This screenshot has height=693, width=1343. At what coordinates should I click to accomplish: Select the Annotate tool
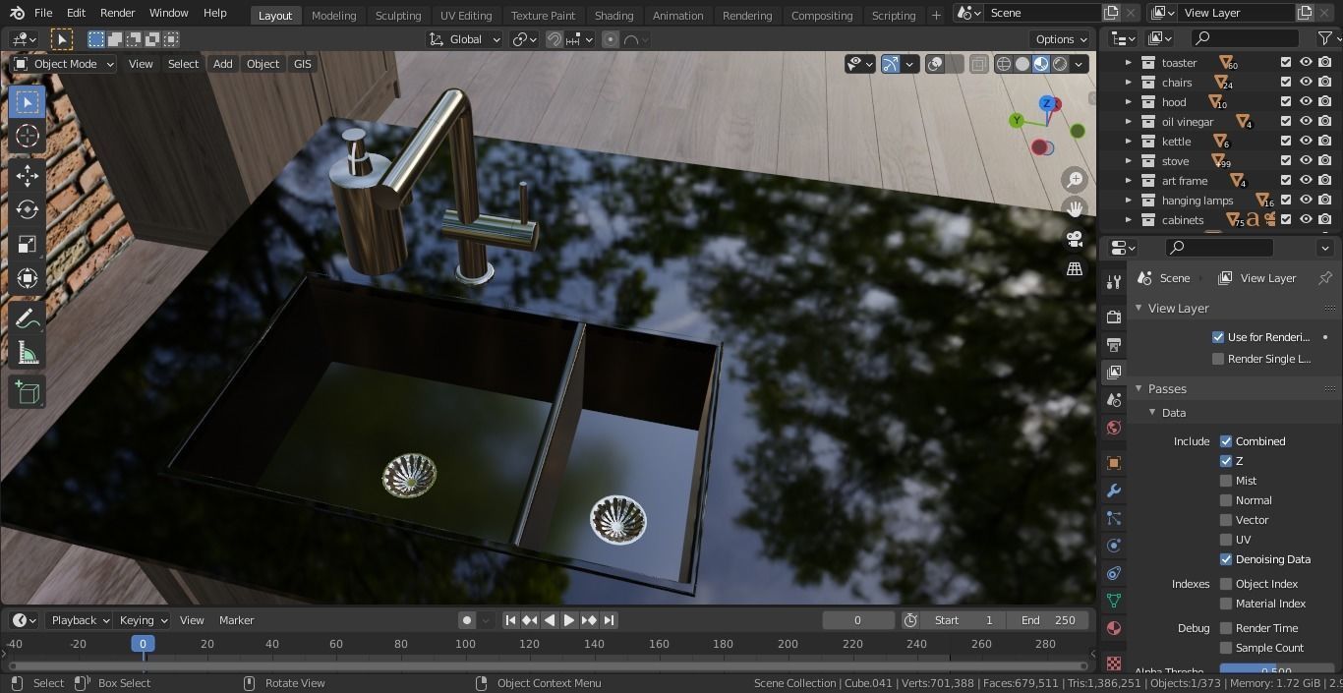click(x=28, y=318)
